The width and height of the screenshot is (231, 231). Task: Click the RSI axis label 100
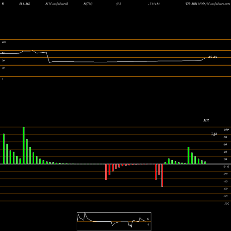coord(4,42)
